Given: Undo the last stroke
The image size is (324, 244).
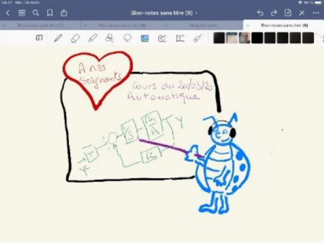Looking at the screenshot, I should click(x=260, y=13).
